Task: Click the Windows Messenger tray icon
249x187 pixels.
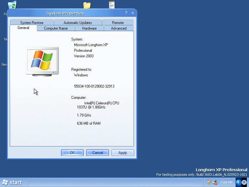Action: tap(215, 182)
